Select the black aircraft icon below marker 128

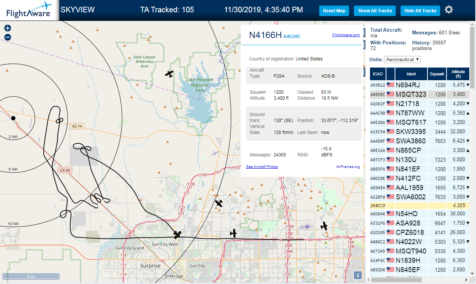click(x=219, y=203)
